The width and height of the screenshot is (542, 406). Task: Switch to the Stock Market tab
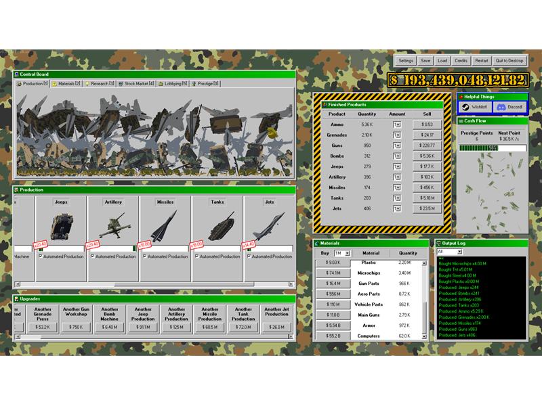pos(137,84)
